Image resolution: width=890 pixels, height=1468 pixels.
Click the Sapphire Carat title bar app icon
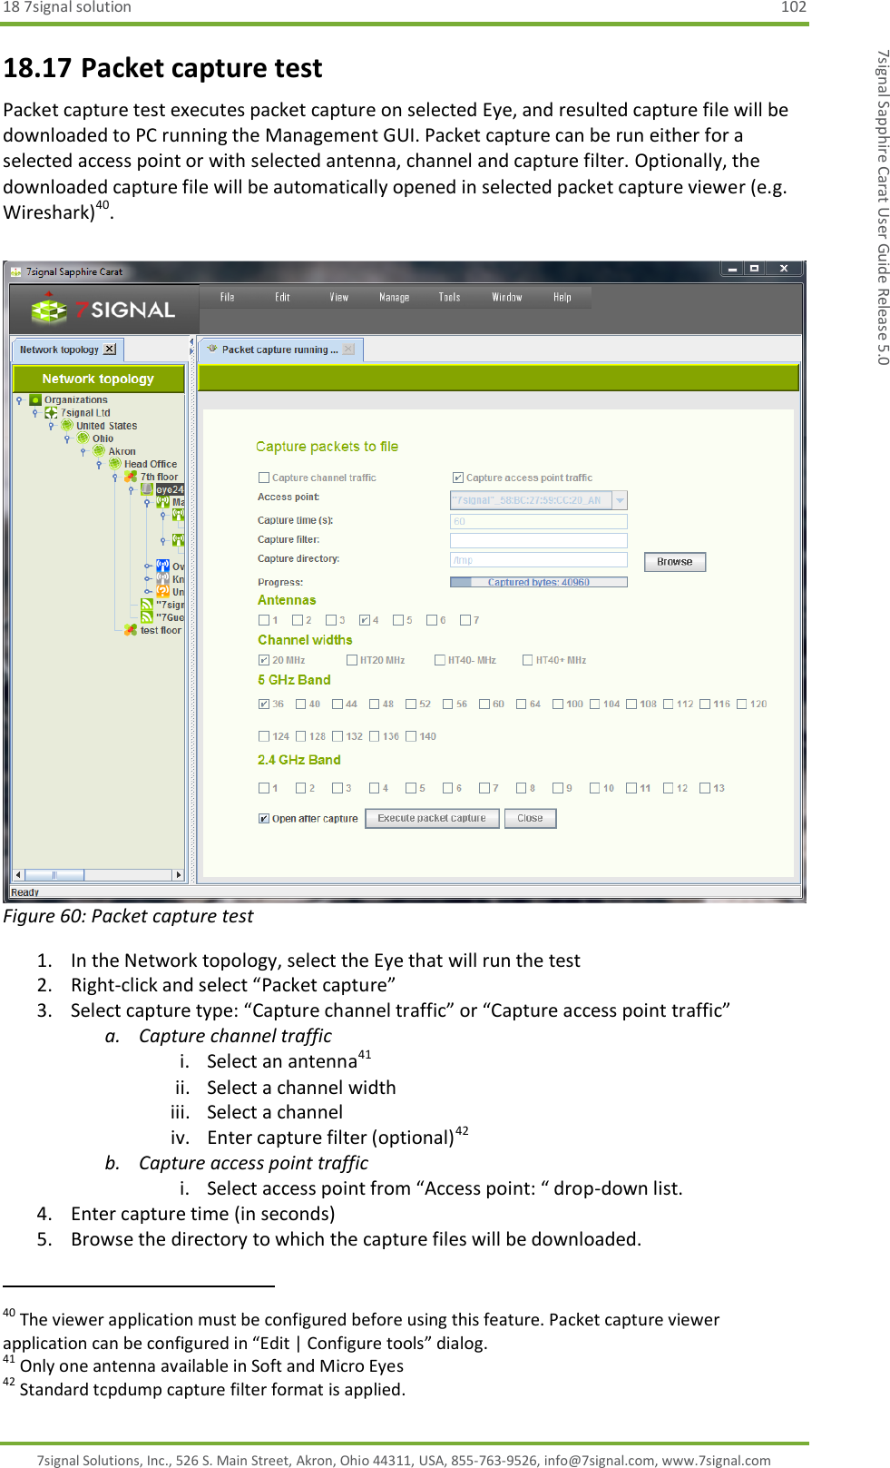pos(15,271)
